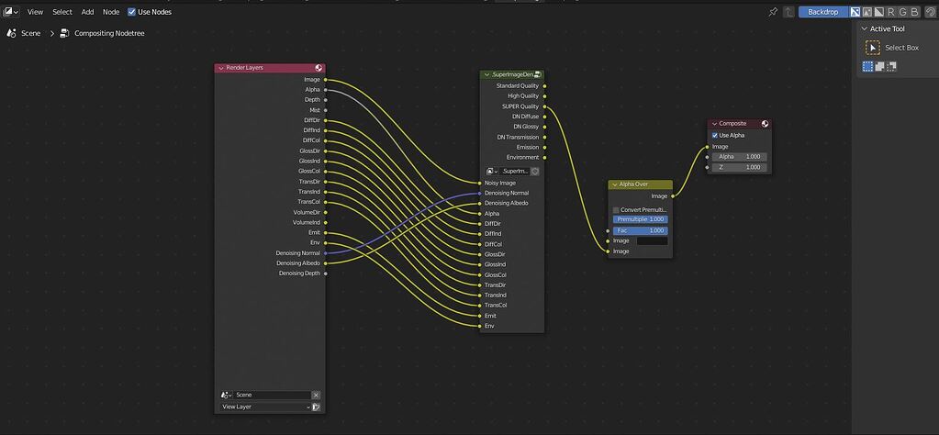
Task: Show only the R channel
Action: (x=890, y=12)
